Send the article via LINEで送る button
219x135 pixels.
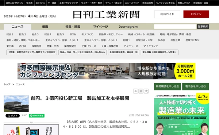pyautogui.click(x=36, y=116)
